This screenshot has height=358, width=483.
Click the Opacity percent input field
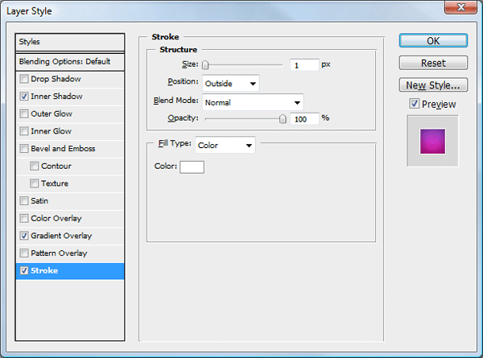304,119
